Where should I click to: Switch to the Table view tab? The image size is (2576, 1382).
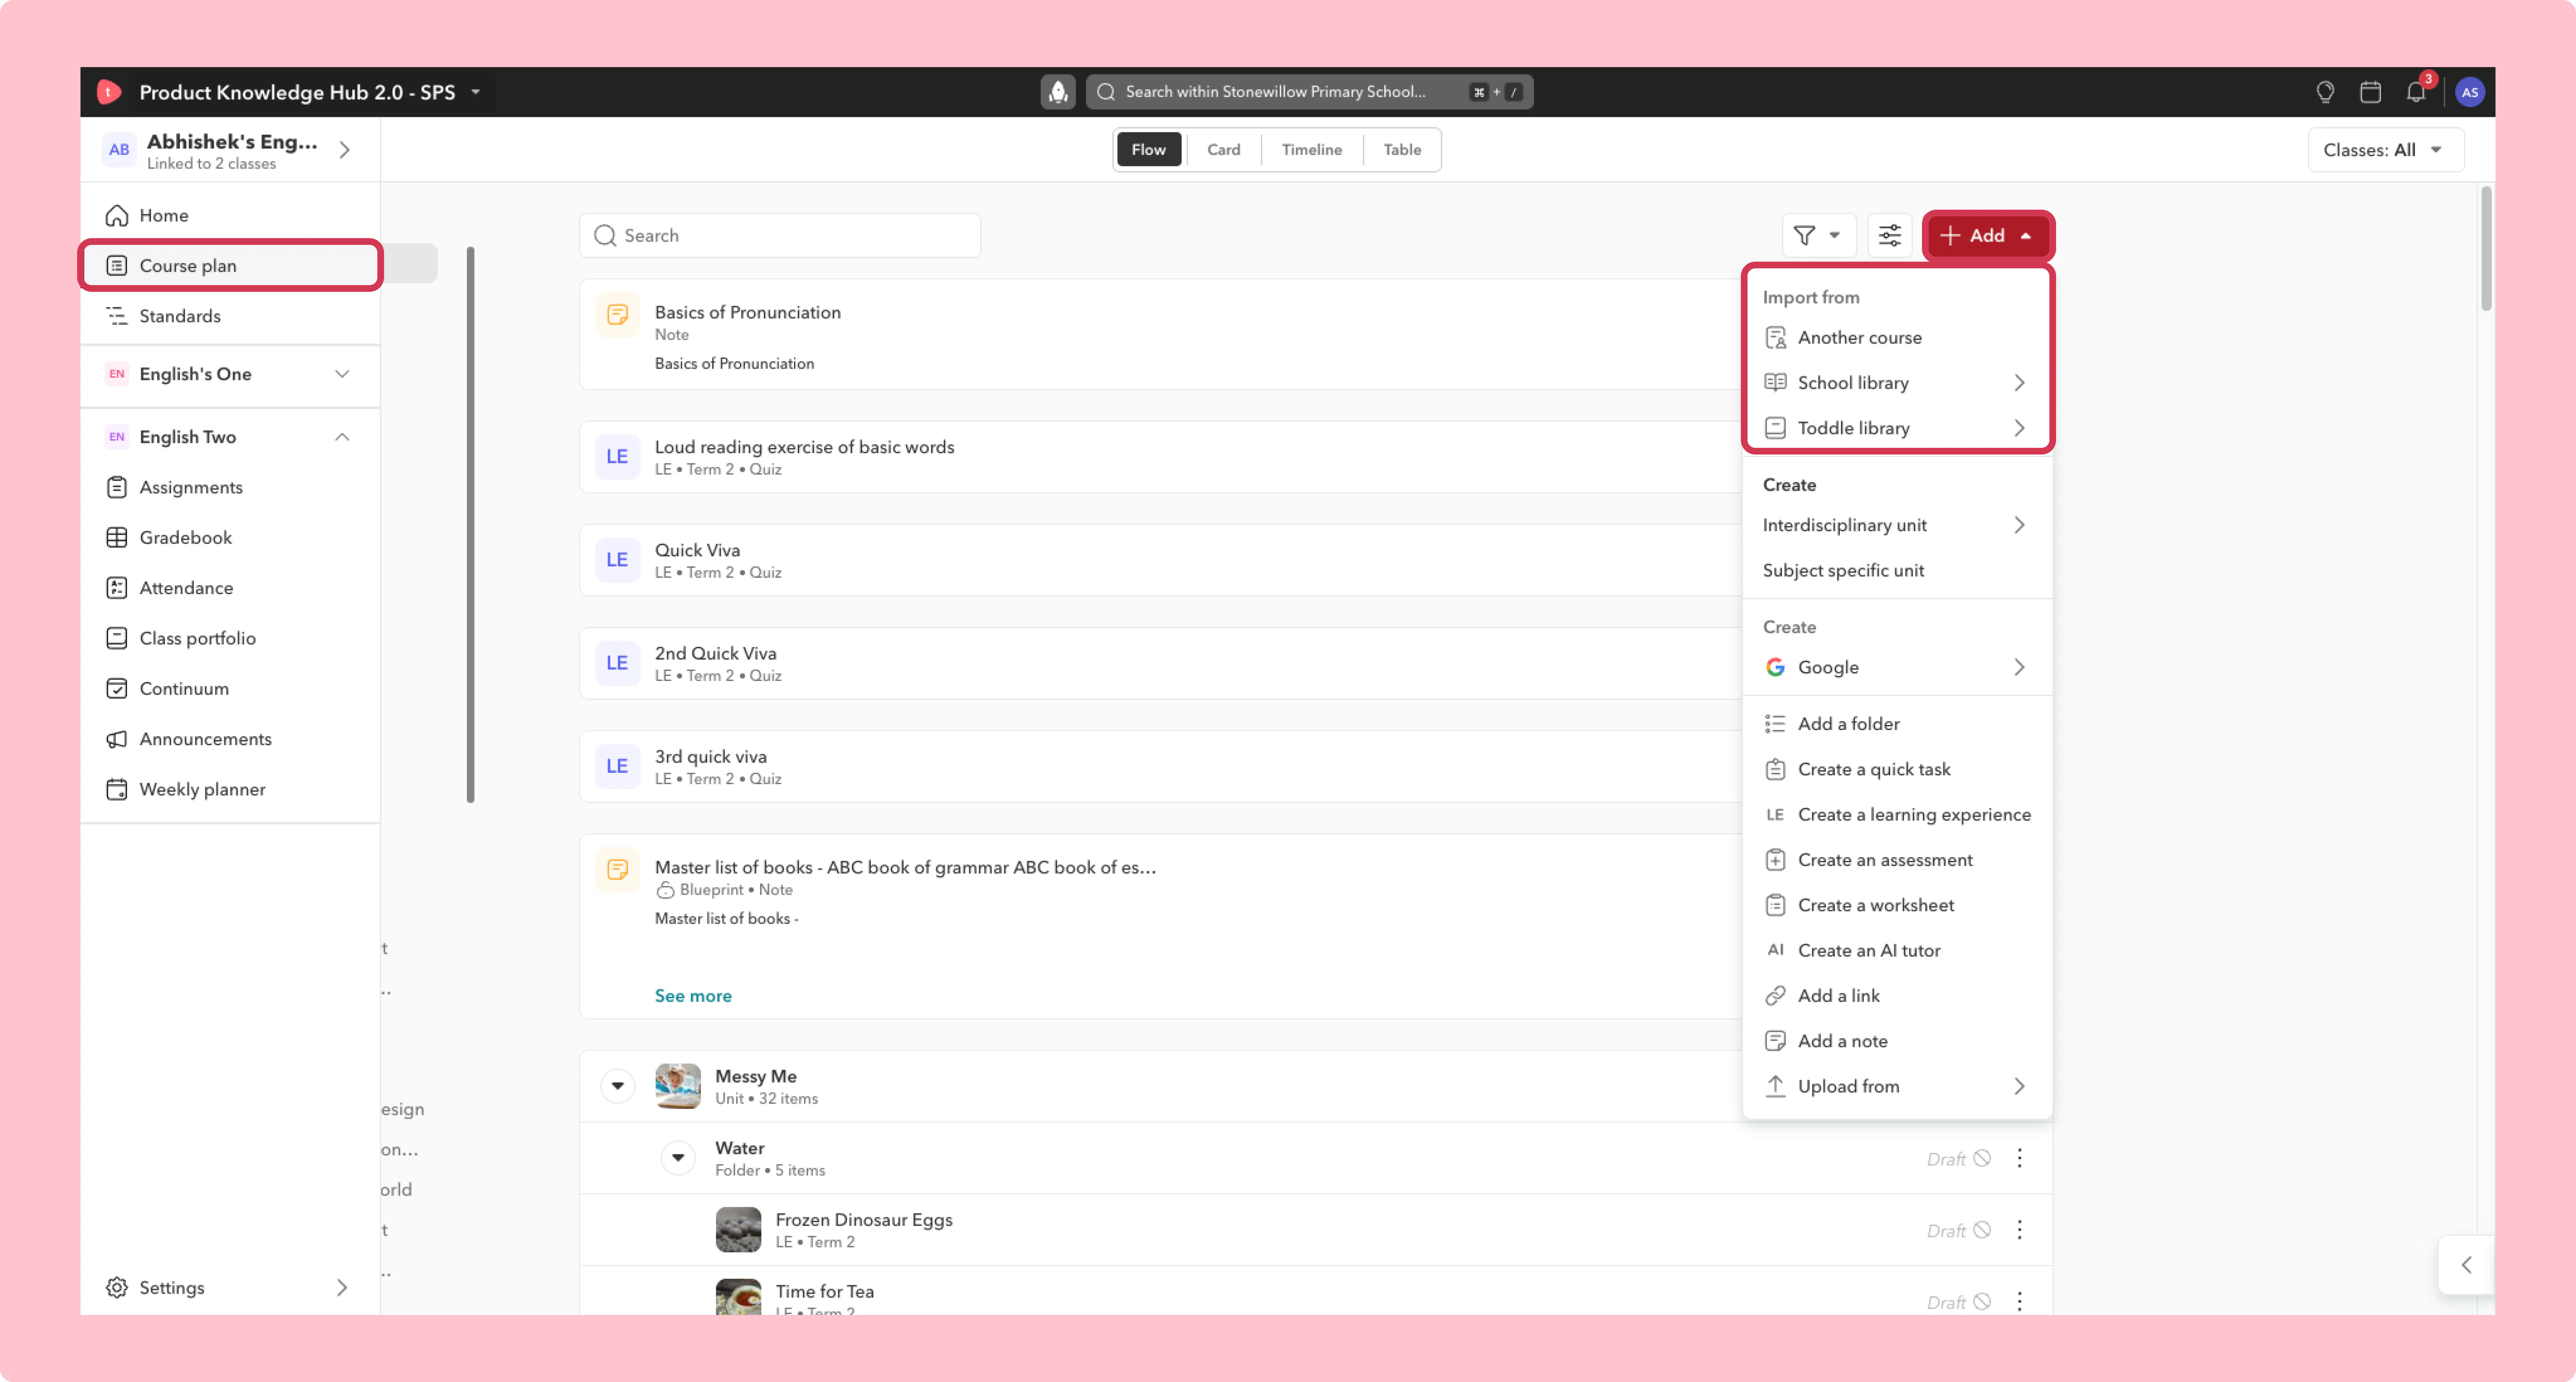pos(1402,150)
